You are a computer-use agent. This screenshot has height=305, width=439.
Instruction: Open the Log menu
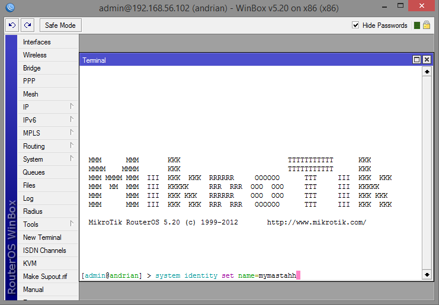tap(48, 198)
